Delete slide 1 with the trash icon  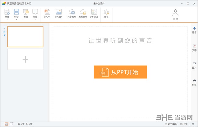pyautogui.click(x=5, y=32)
